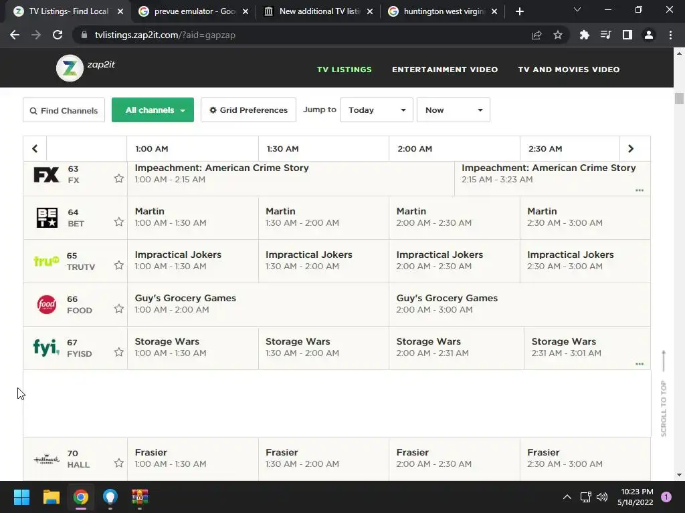Go to later times with right arrow
Screen dimensions: 685x513
pyautogui.click(x=631, y=149)
